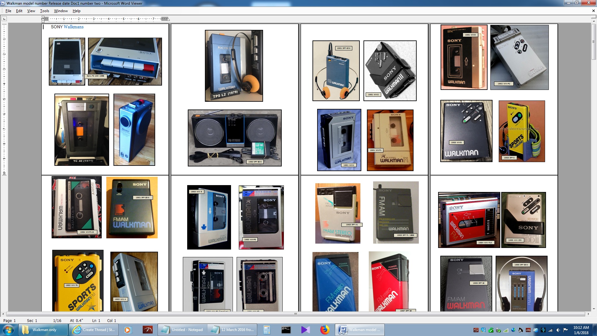Open the speedometer gauge taskbar icon
Screen dimensions: 597x336
(x=147, y=330)
